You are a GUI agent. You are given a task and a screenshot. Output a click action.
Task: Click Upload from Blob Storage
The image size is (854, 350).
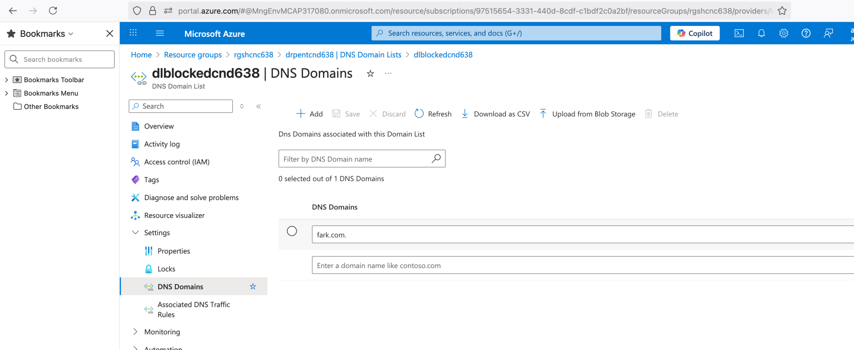click(587, 114)
